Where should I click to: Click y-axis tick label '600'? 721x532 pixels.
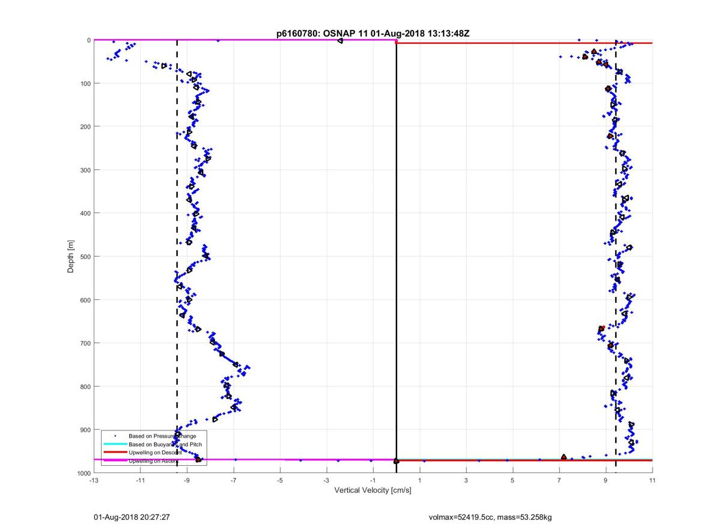click(85, 300)
